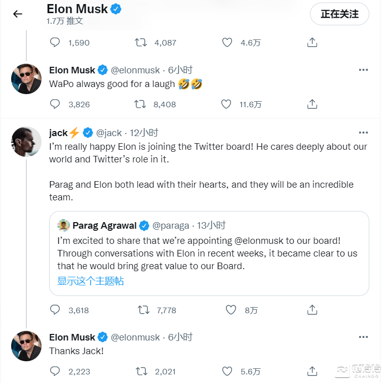Screen dimensions: 386x383
Task: Open more options on jack's tweet
Action: click(363, 133)
